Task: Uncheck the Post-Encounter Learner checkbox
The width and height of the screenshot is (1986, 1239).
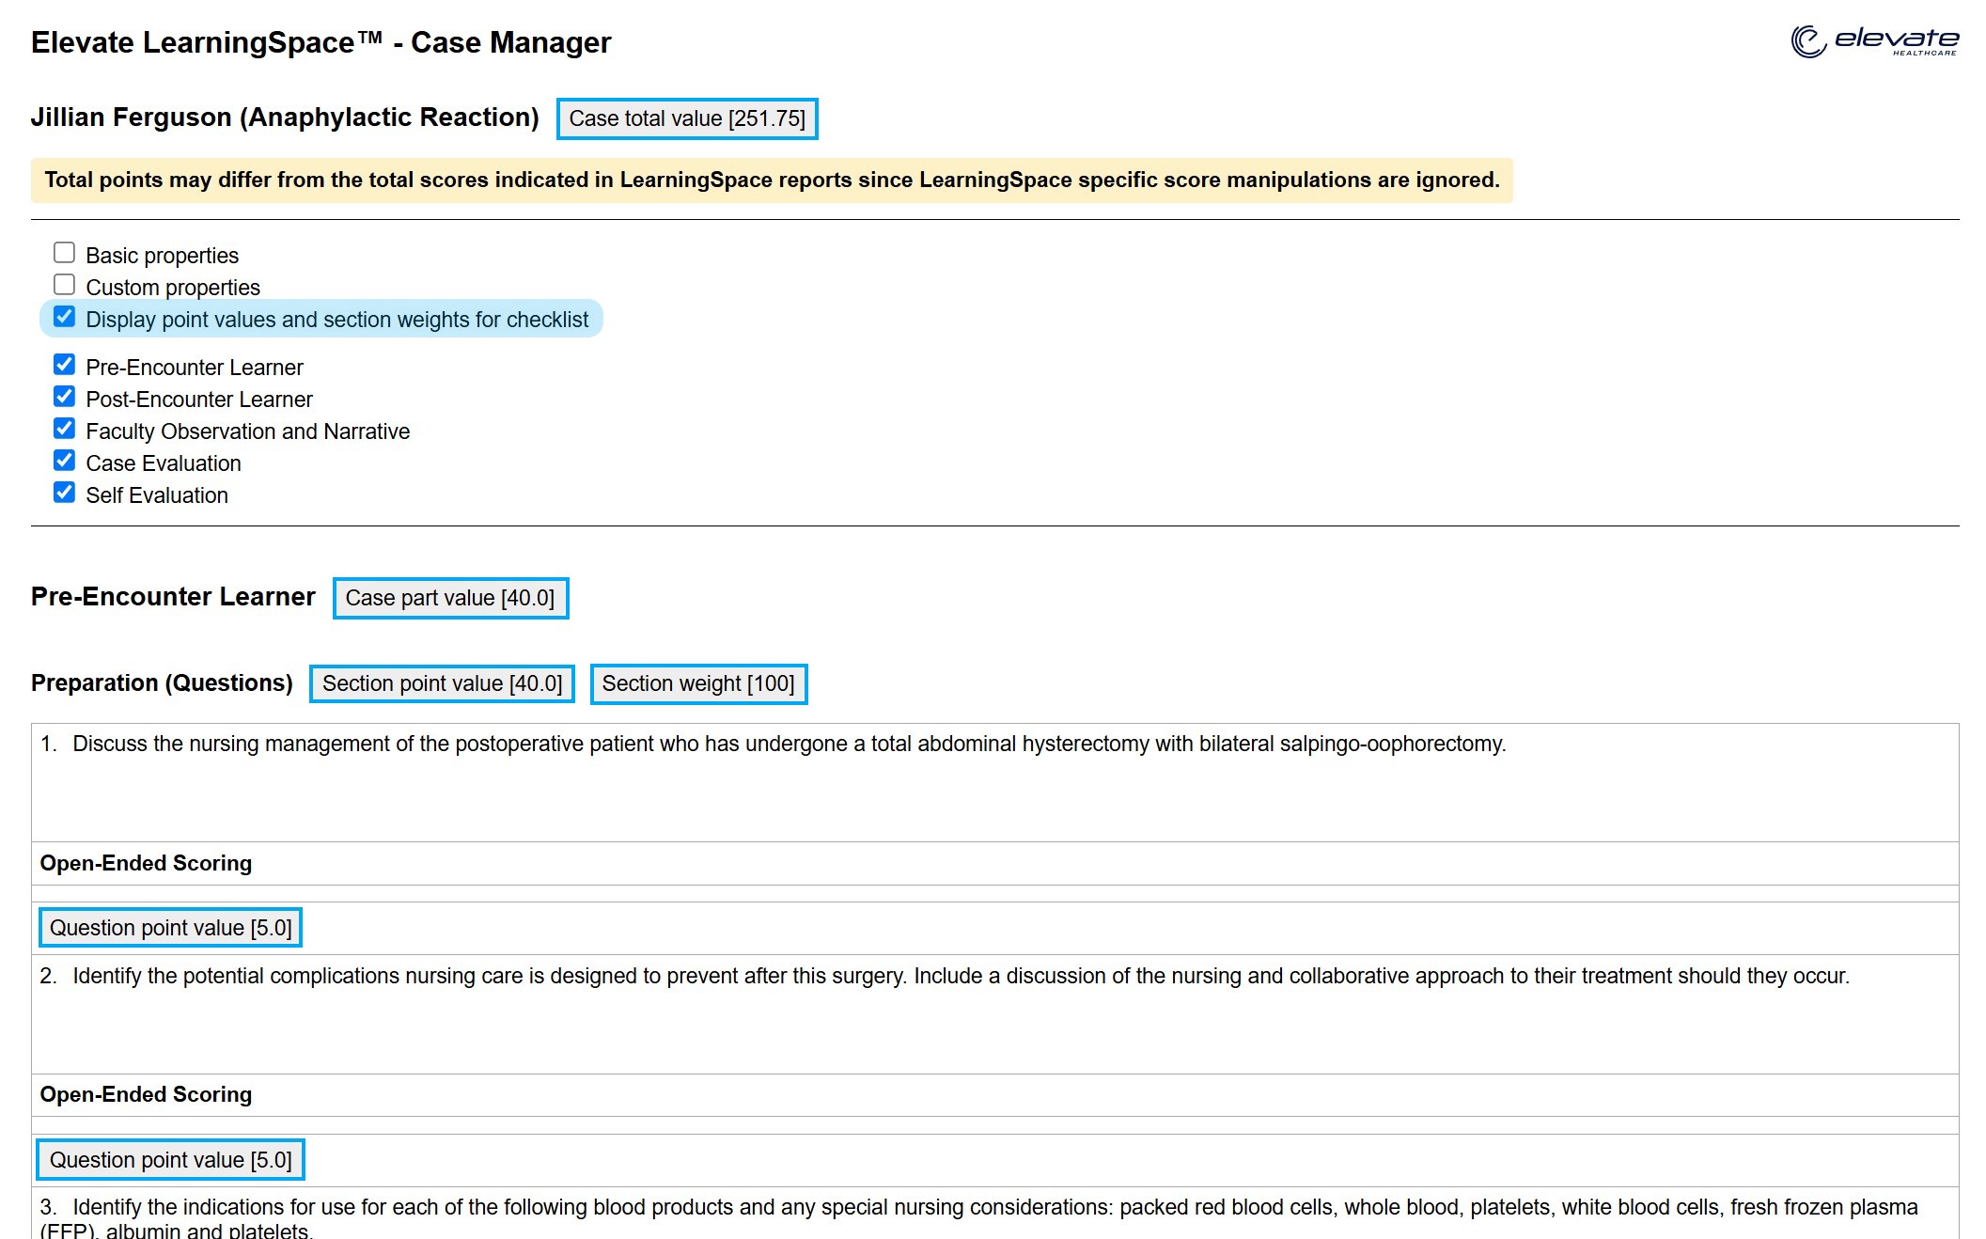Action: tap(64, 397)
